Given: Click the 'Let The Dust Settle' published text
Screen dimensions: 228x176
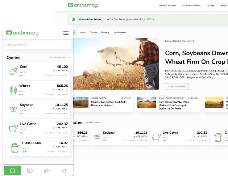Looking at the screenshot, I should 123,19.
